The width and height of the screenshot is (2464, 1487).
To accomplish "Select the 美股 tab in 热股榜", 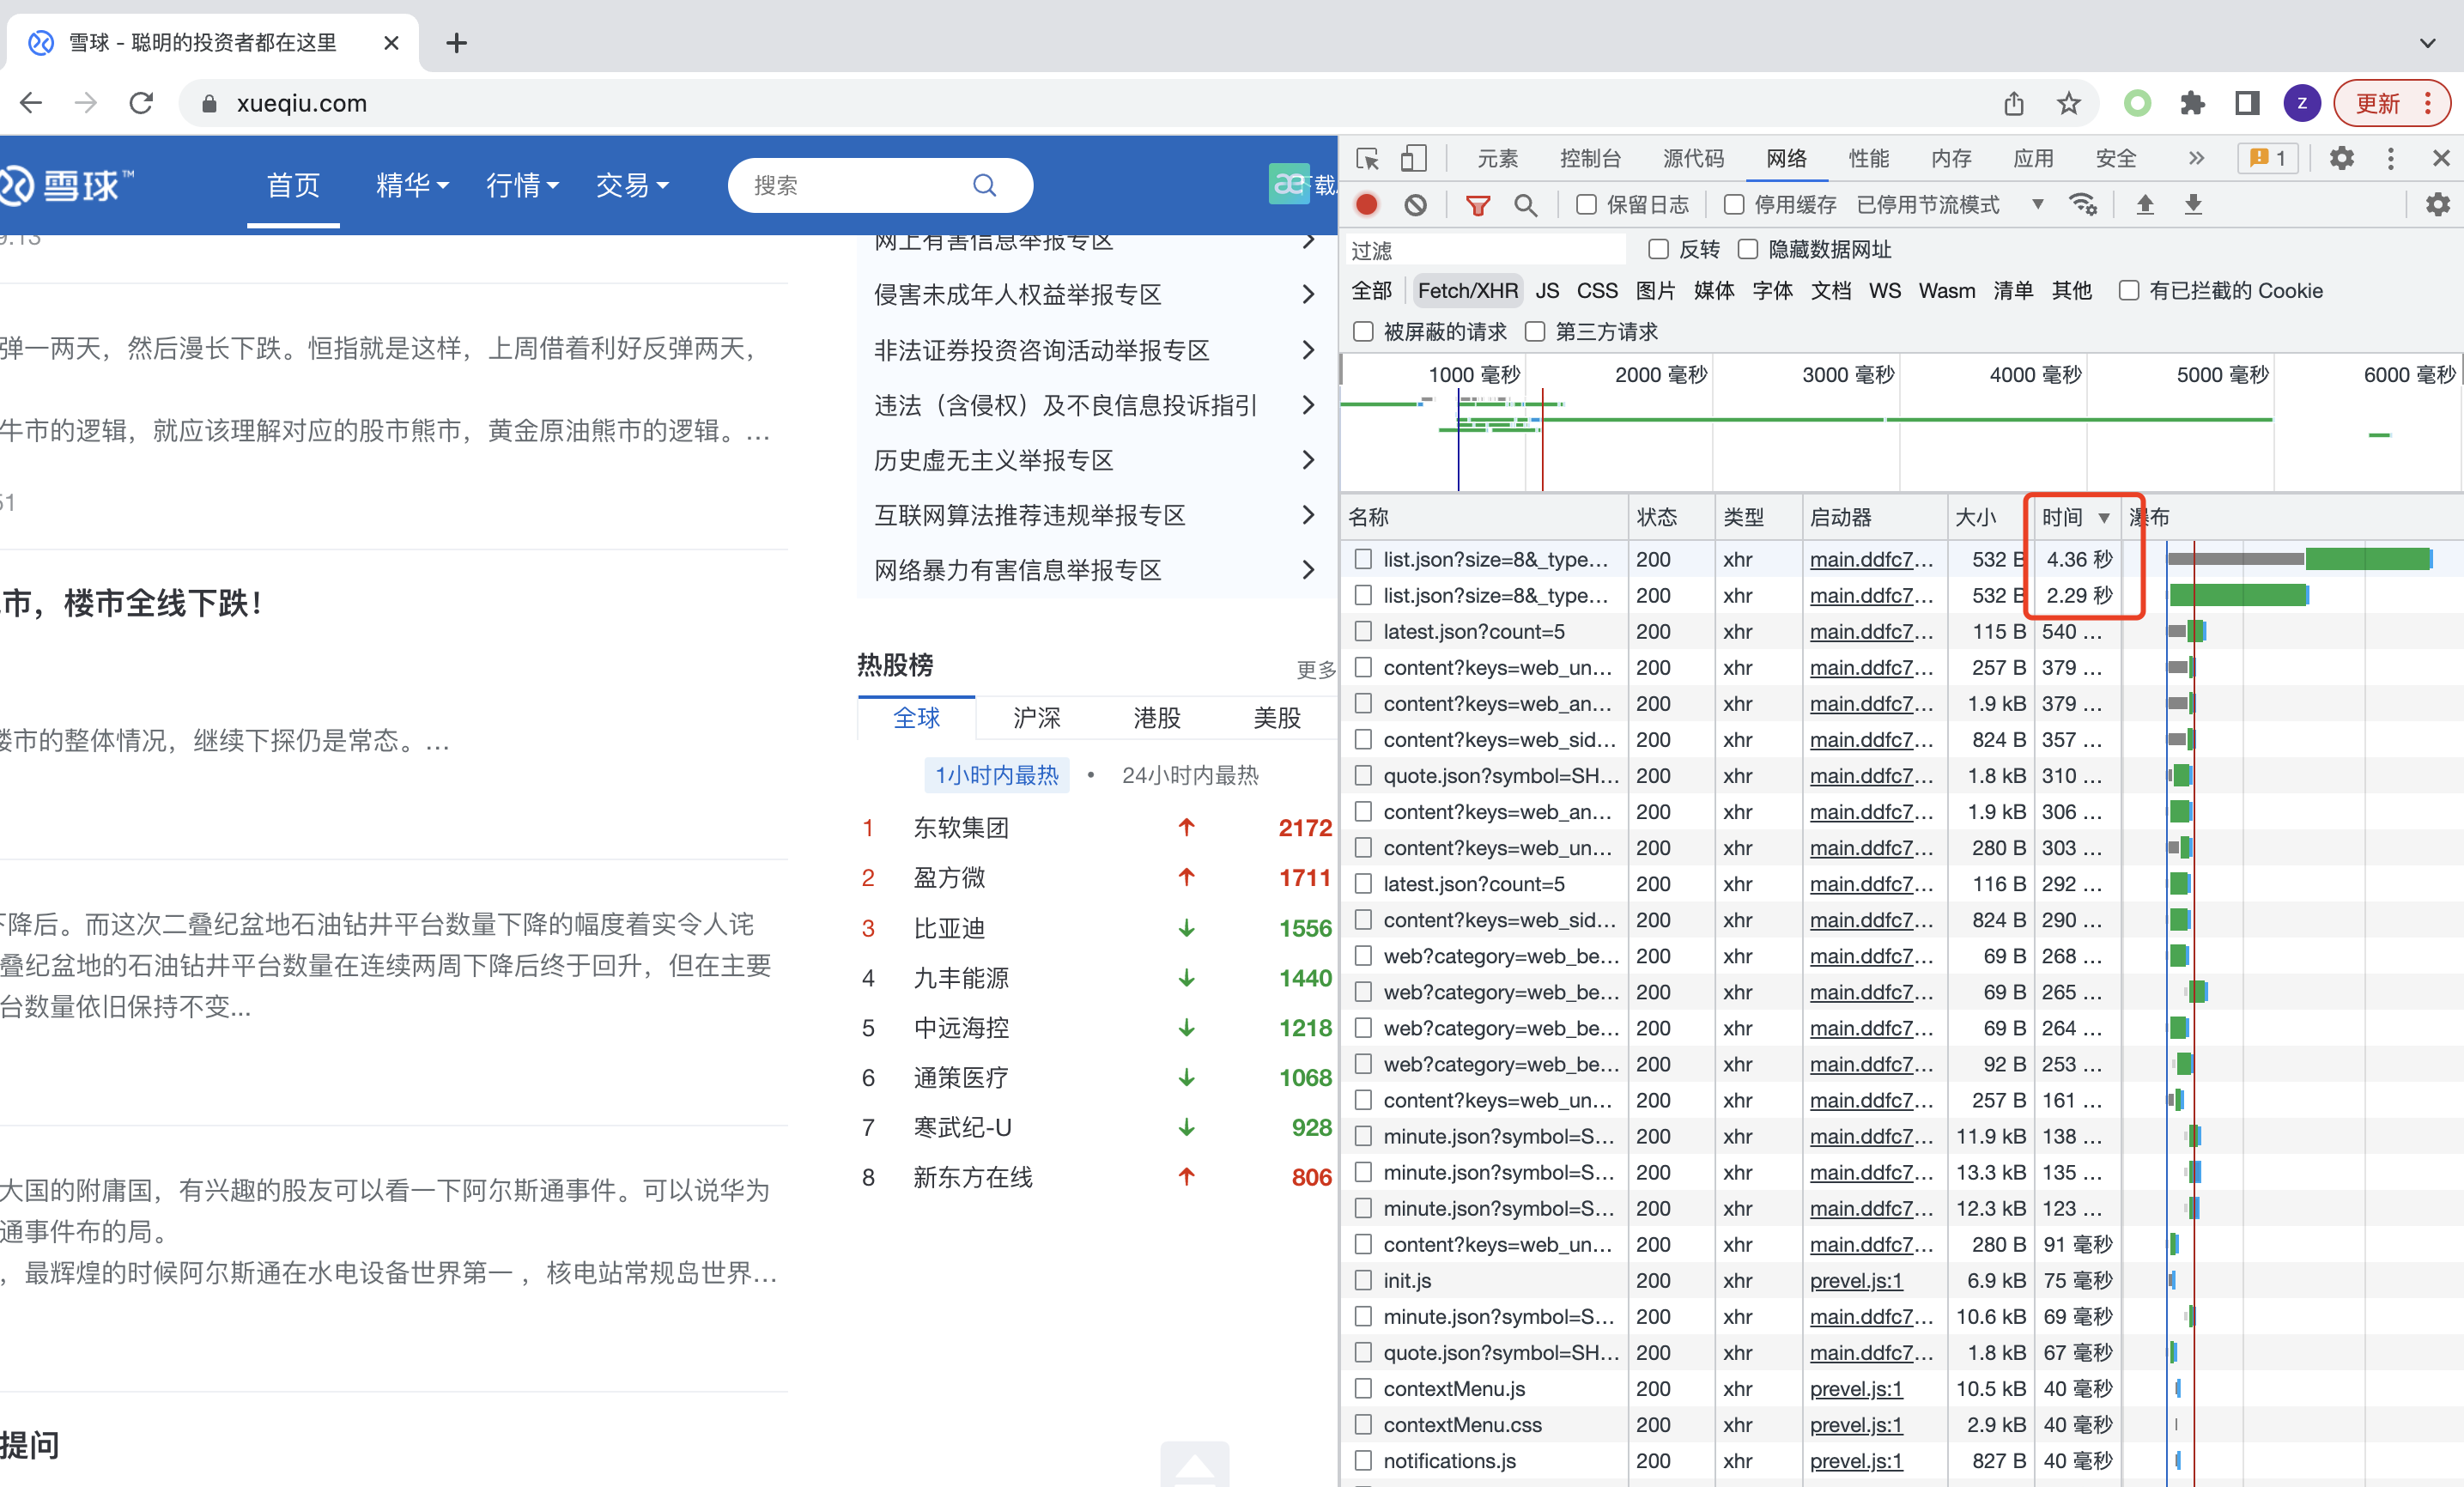I will point(1277,717).
